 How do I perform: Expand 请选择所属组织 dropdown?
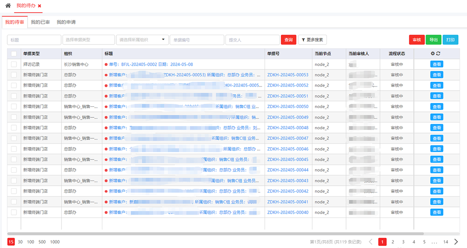tap(142, 39)
